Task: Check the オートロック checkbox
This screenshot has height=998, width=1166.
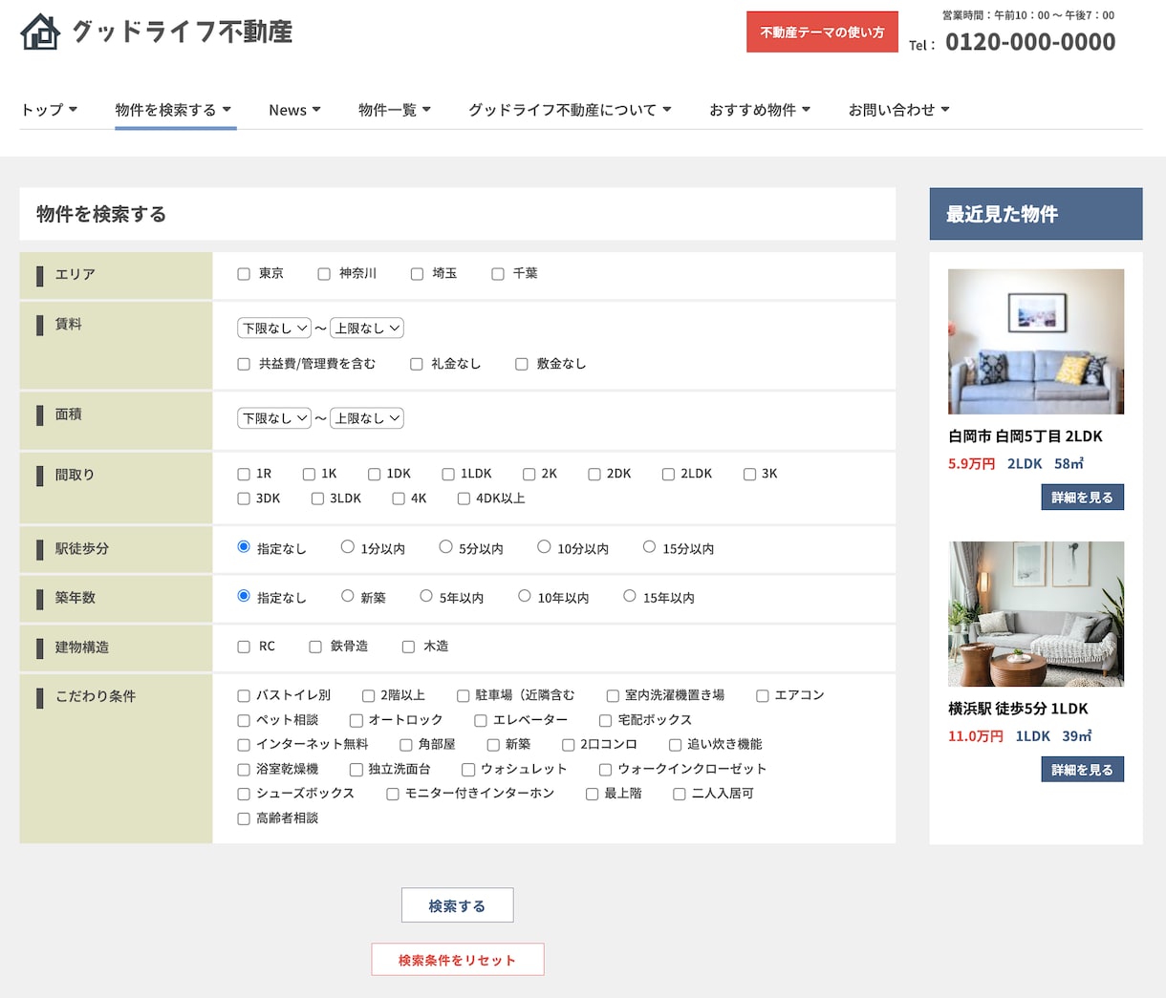Action: coord(356,720)
